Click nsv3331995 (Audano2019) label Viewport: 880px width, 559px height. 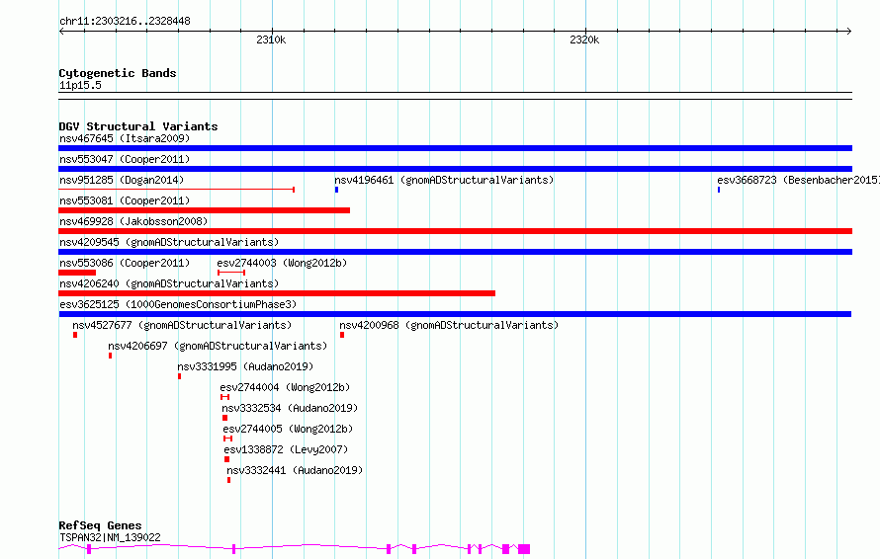[245, 366]
